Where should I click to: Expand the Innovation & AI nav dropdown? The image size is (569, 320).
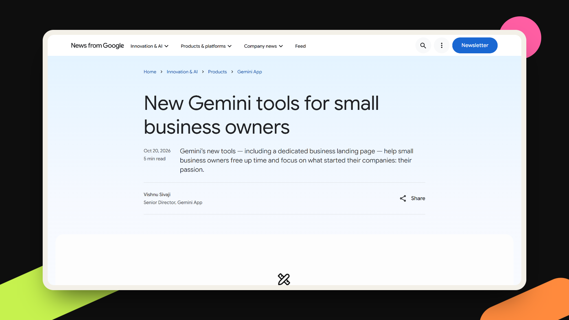149,46
